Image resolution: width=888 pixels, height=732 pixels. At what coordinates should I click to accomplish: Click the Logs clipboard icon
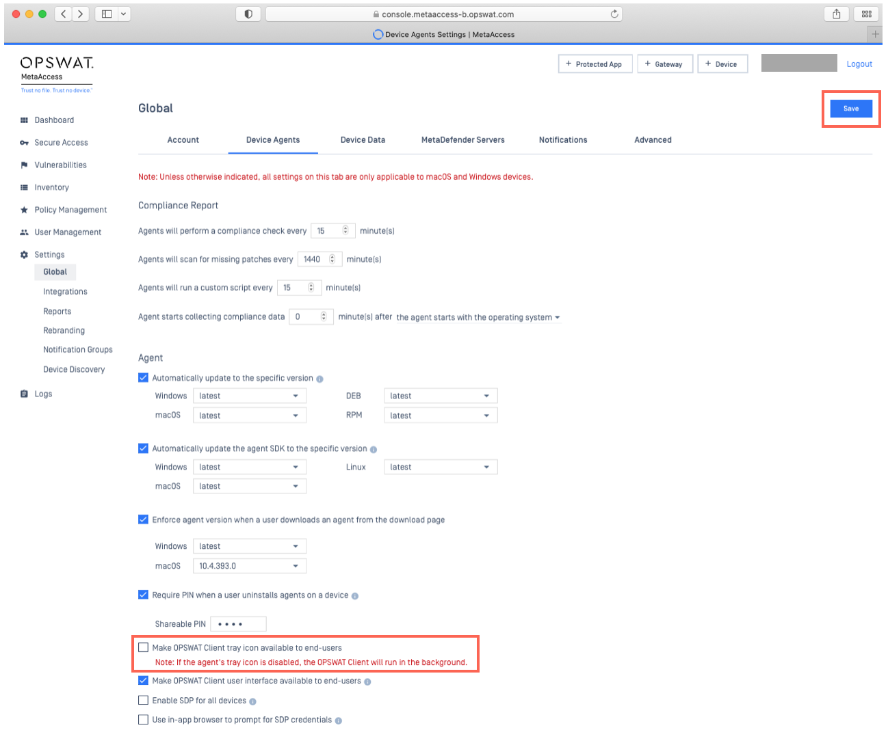pyautogui.click(x=24, y=394)
